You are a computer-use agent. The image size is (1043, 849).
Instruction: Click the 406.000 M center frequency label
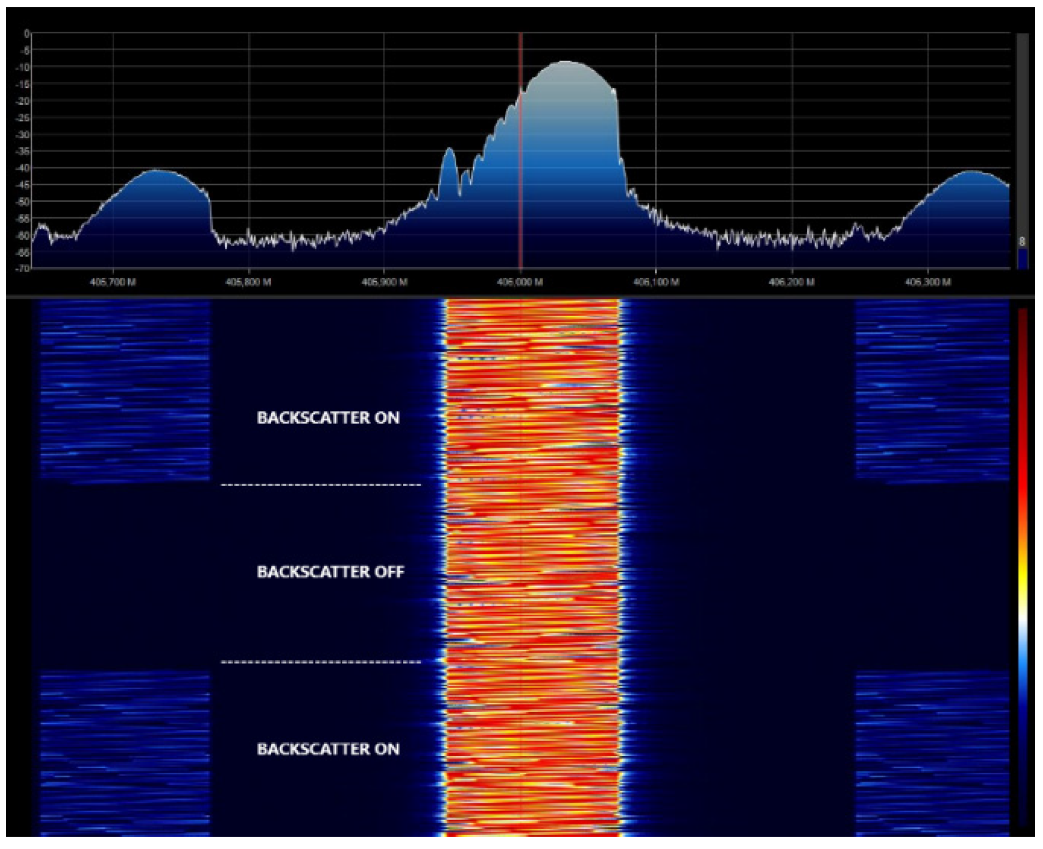520,282
